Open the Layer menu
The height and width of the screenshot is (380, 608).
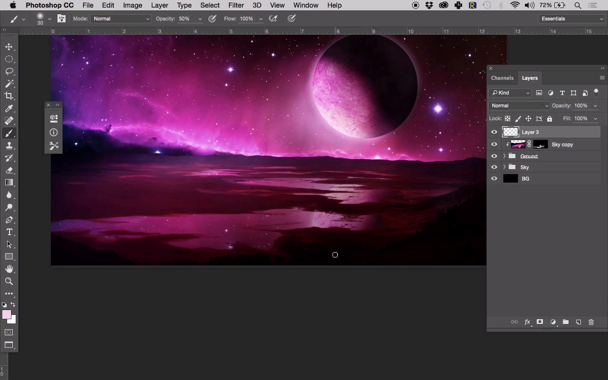tap(160, 5)
